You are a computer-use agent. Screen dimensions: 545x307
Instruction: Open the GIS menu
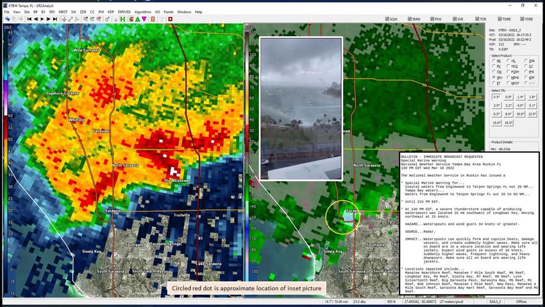pyautogui.click(x=158, y=12)
